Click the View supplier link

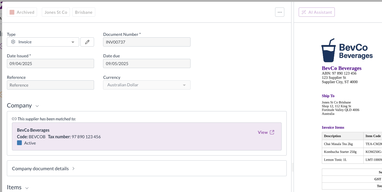[x=263, y=132]
